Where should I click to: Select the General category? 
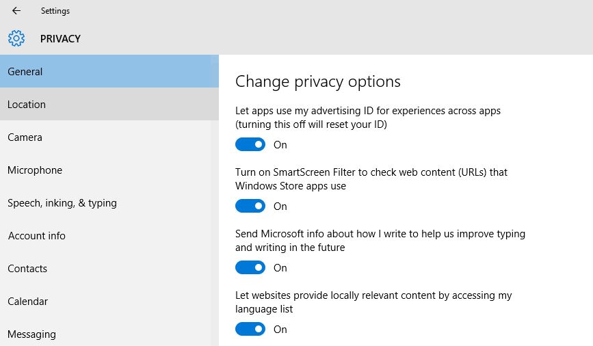click(x=109, y=71)
